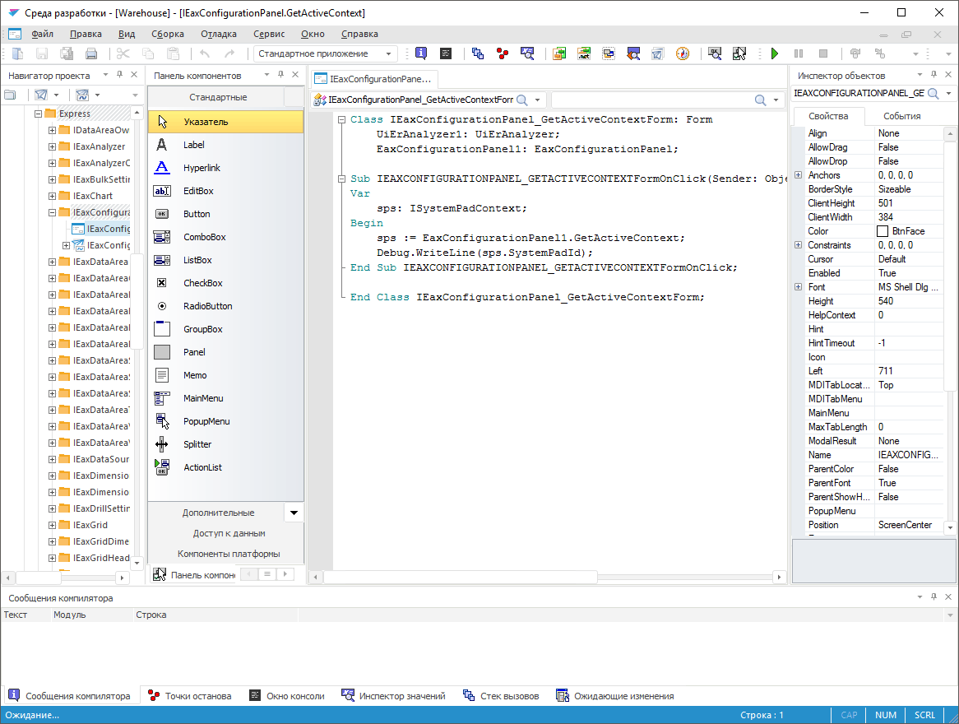Click the BtnFace color swatch
This screenshot has height=724, width=959.
pos(883,231)
